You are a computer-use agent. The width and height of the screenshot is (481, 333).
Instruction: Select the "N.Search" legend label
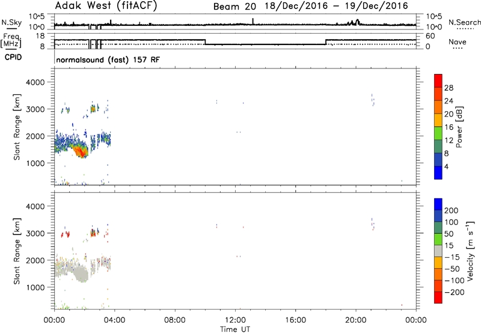pos(464,22)
